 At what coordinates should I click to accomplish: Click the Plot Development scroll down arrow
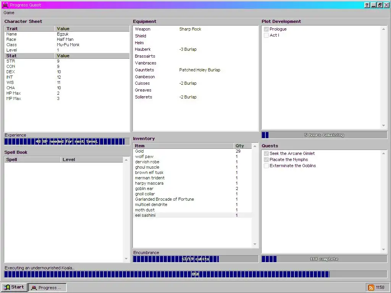pos(383,126)
